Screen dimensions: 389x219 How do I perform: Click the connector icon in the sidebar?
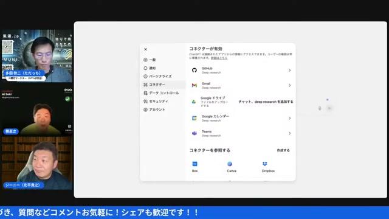click(x=145, y=85)
